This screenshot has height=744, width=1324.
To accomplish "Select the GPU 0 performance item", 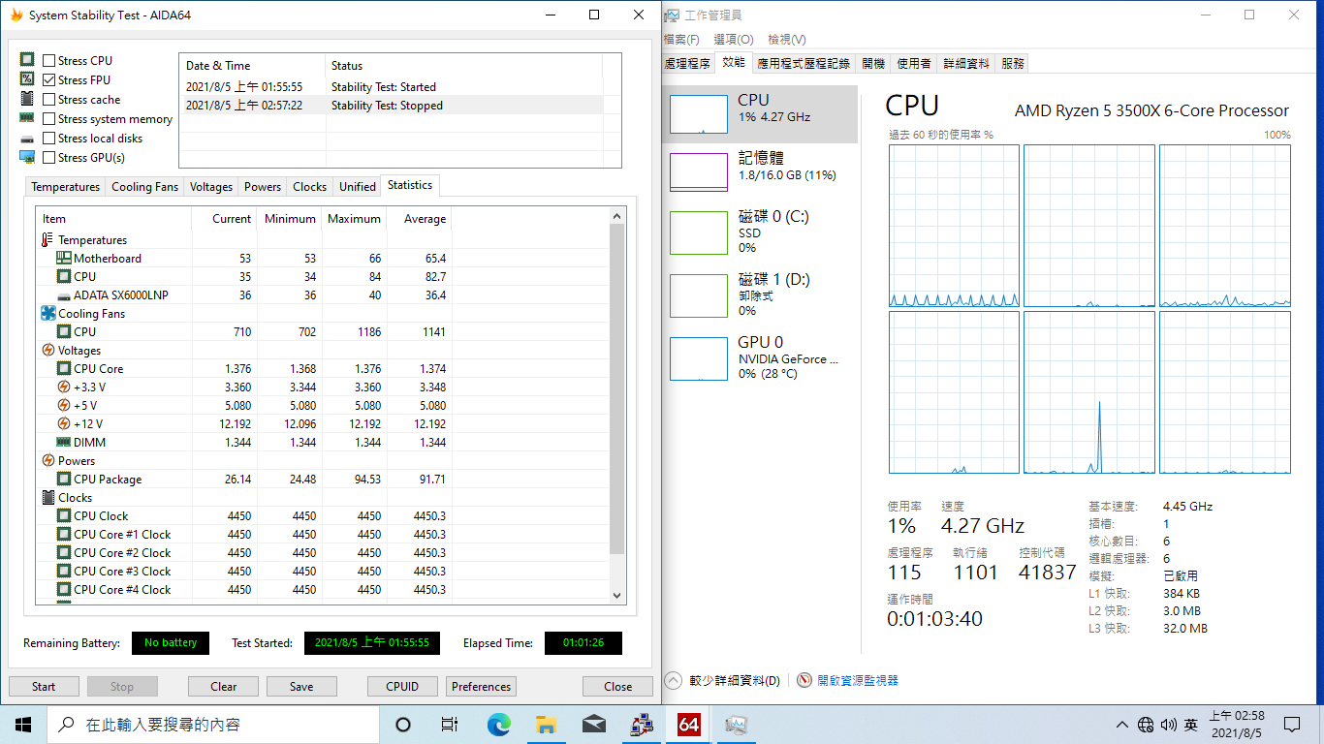I will pyautogui.click(x=762, y=357).
